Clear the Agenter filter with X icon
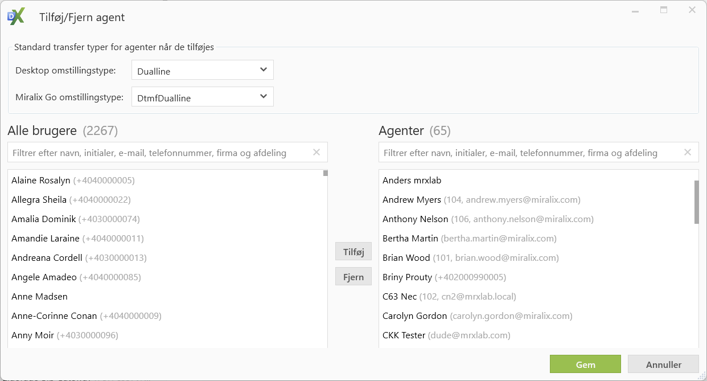707x381 pixels. (688, 152)
